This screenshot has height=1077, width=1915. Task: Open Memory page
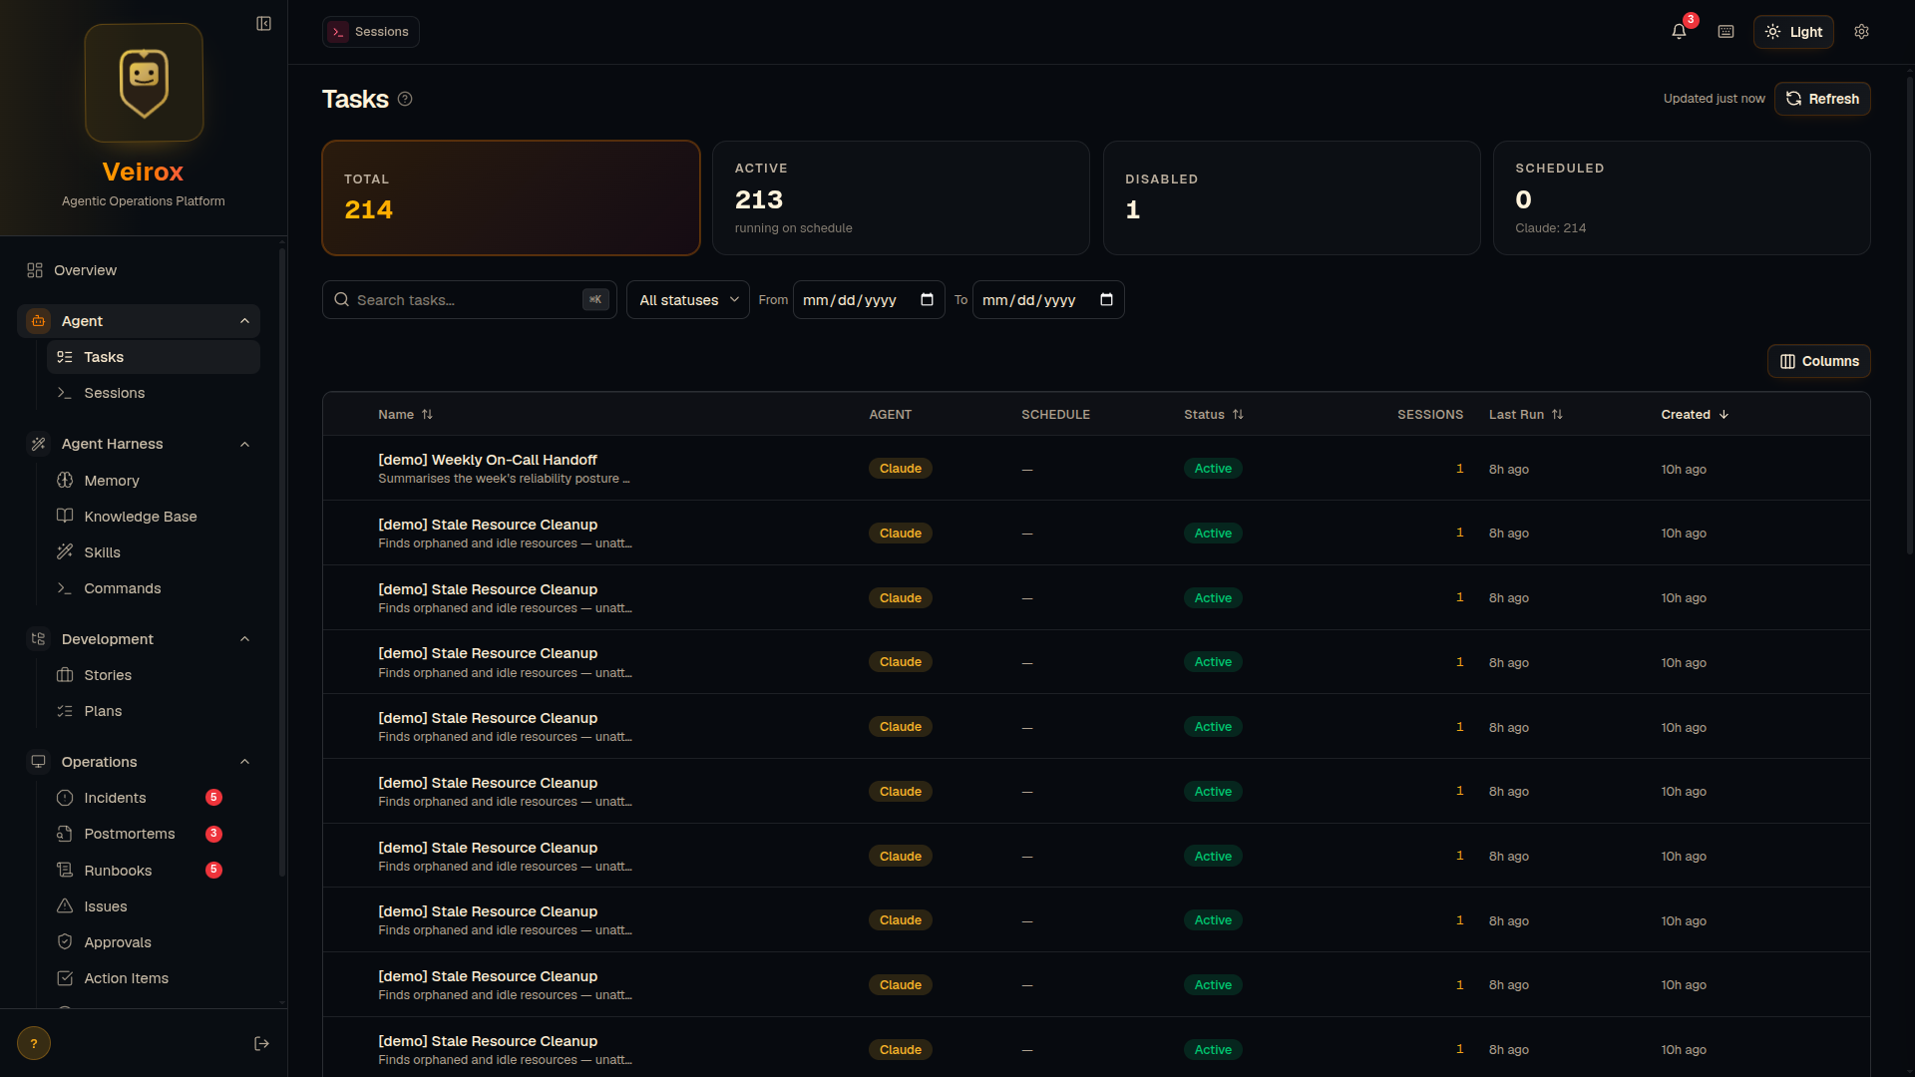click(154, 481)
